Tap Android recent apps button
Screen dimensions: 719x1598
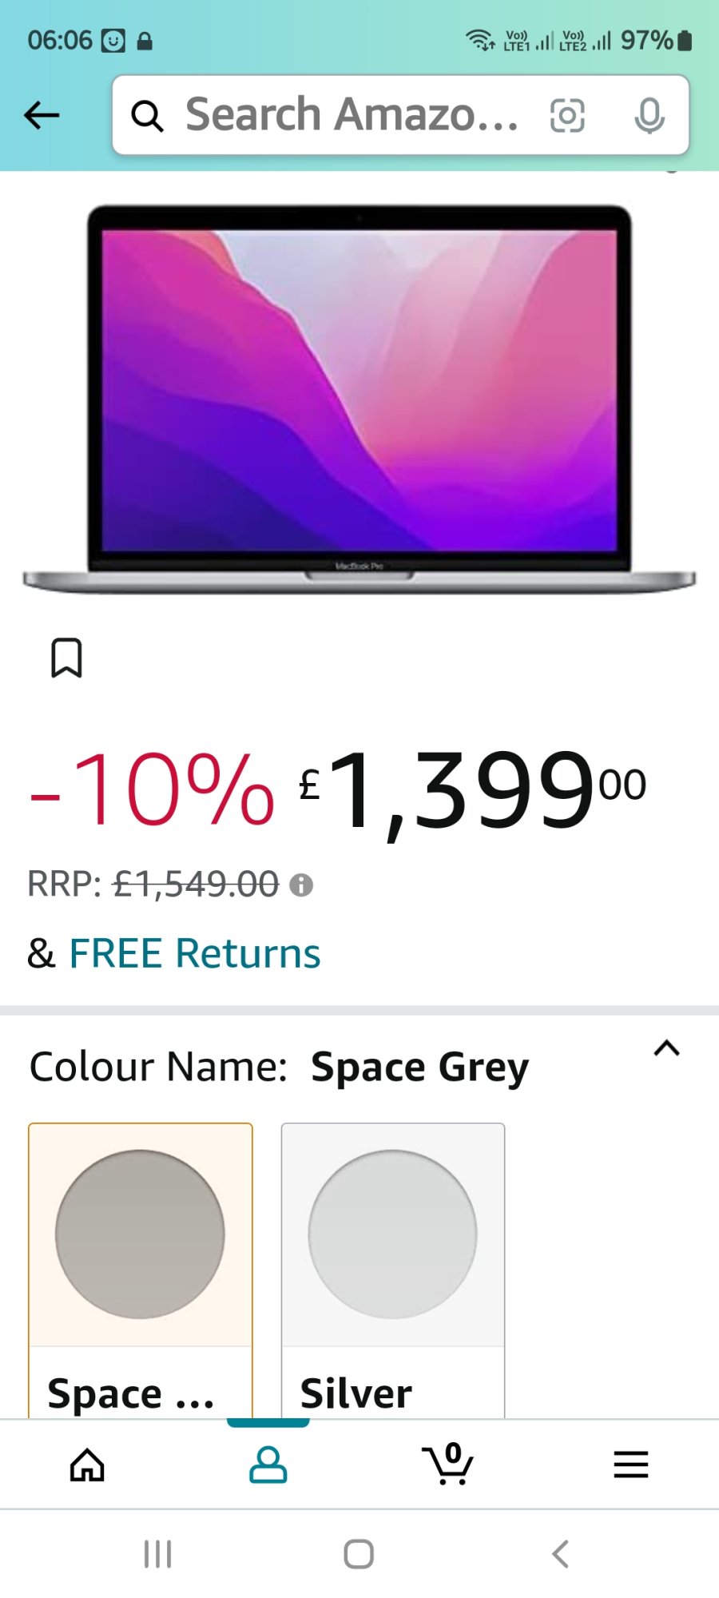157,1554
